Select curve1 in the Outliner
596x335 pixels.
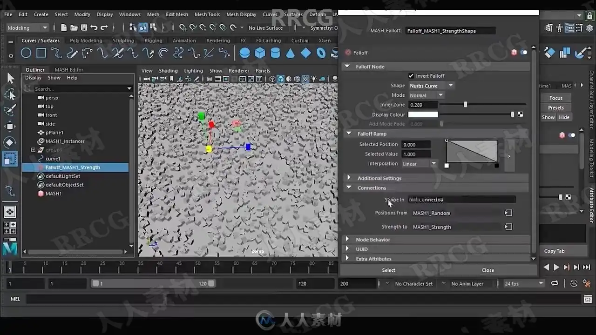tap(53, 159)
